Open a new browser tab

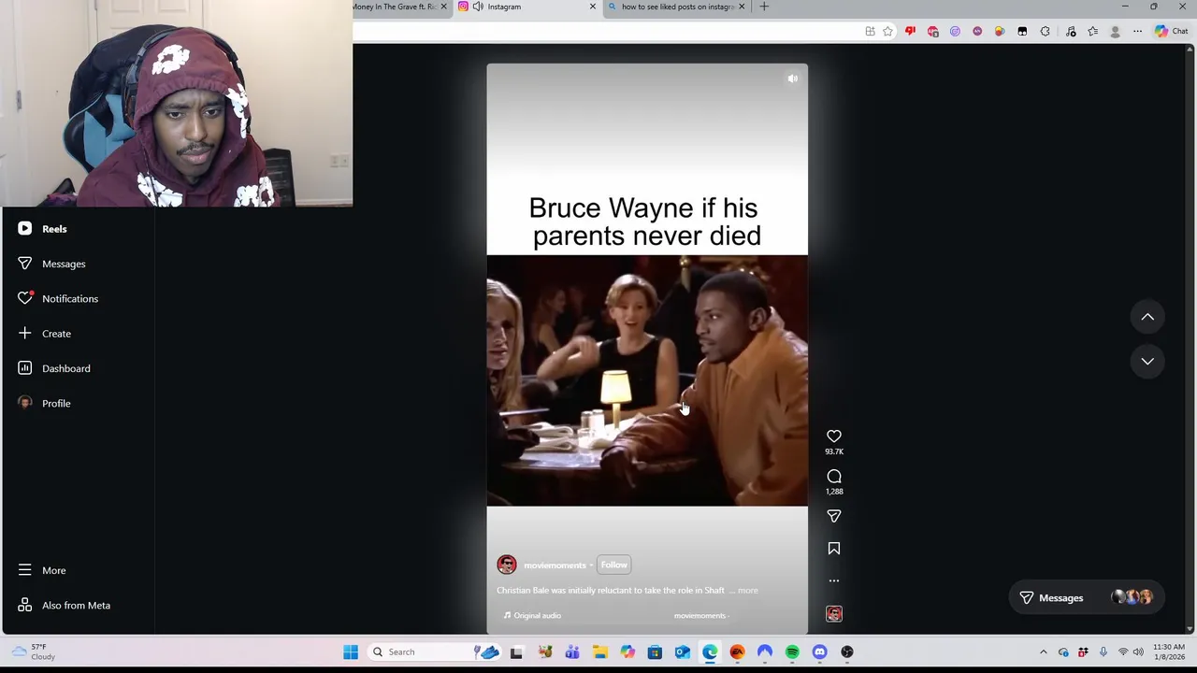764,7
